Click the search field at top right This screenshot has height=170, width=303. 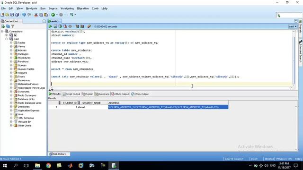(289, 15)
